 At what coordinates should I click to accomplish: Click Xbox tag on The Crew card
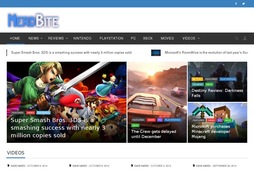pos(135,125)
